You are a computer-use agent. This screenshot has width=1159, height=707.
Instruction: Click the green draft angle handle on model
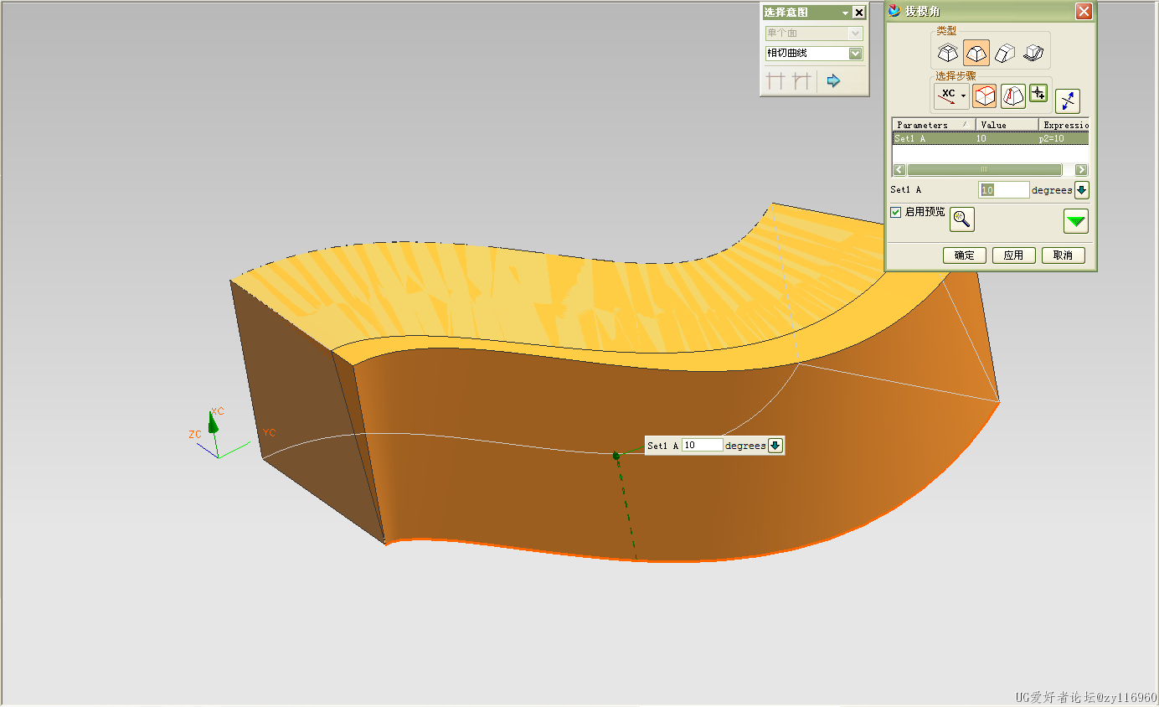pyautogui.click(x=616, y=456)
